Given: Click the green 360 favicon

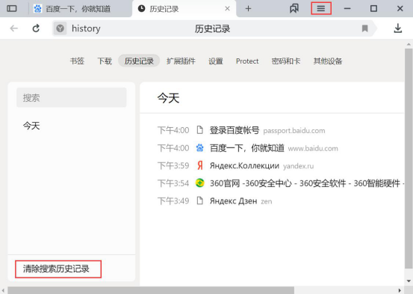Looking at the screenshot, I should [x=200, y=183].
